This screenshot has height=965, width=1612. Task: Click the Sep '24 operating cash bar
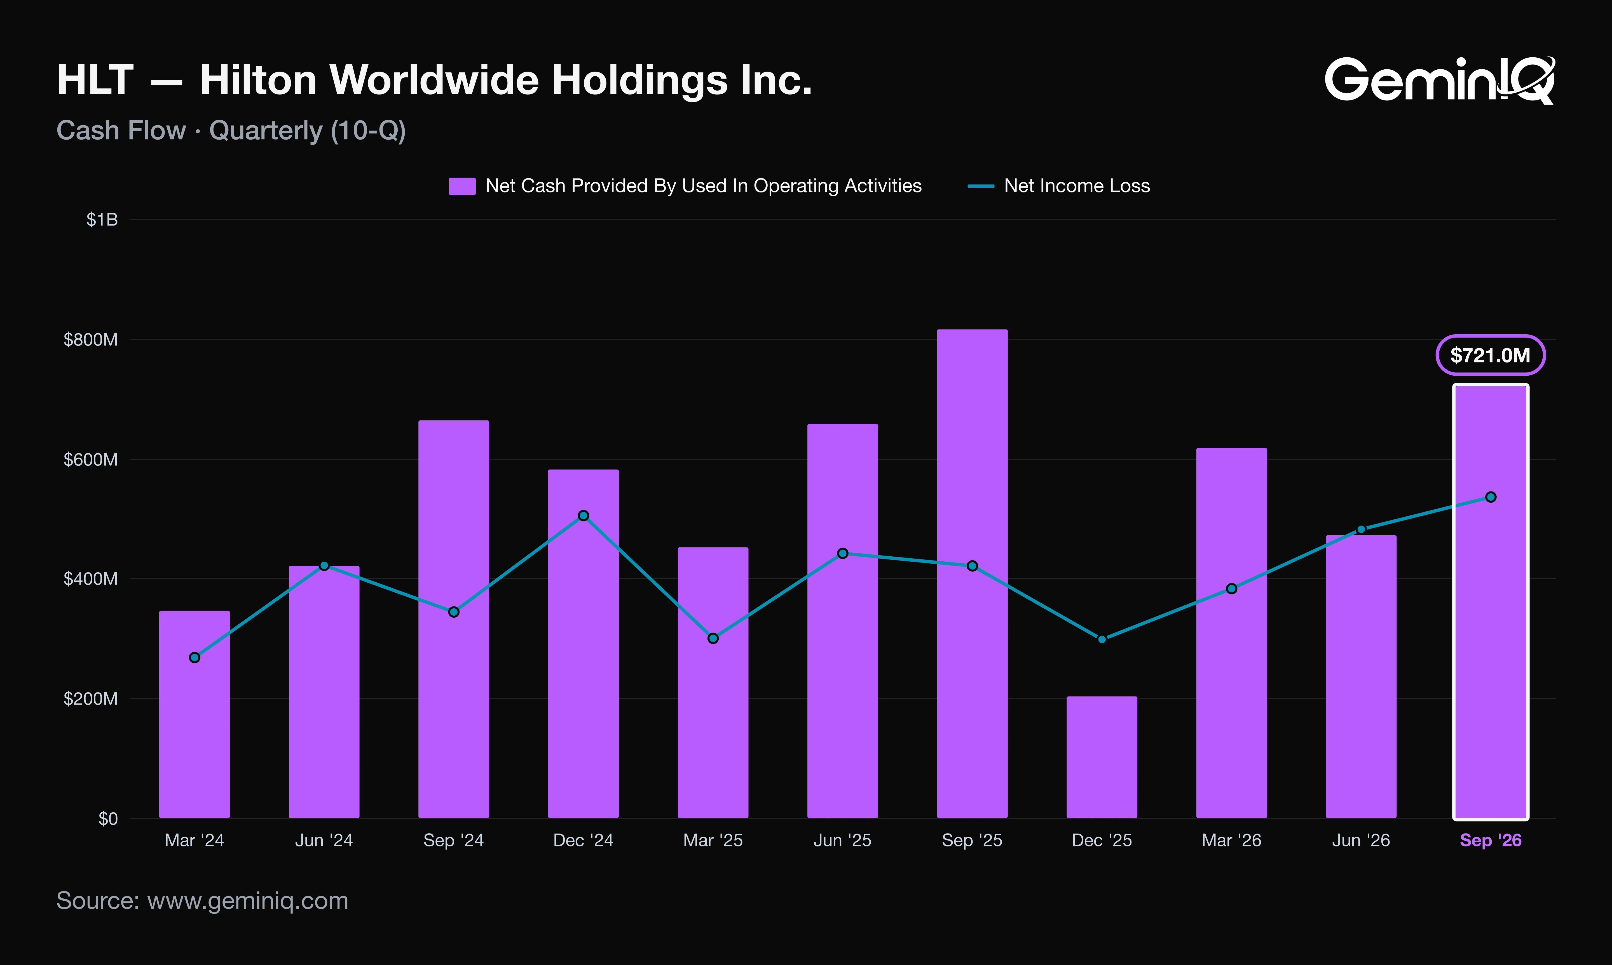(x=453, y=619)
